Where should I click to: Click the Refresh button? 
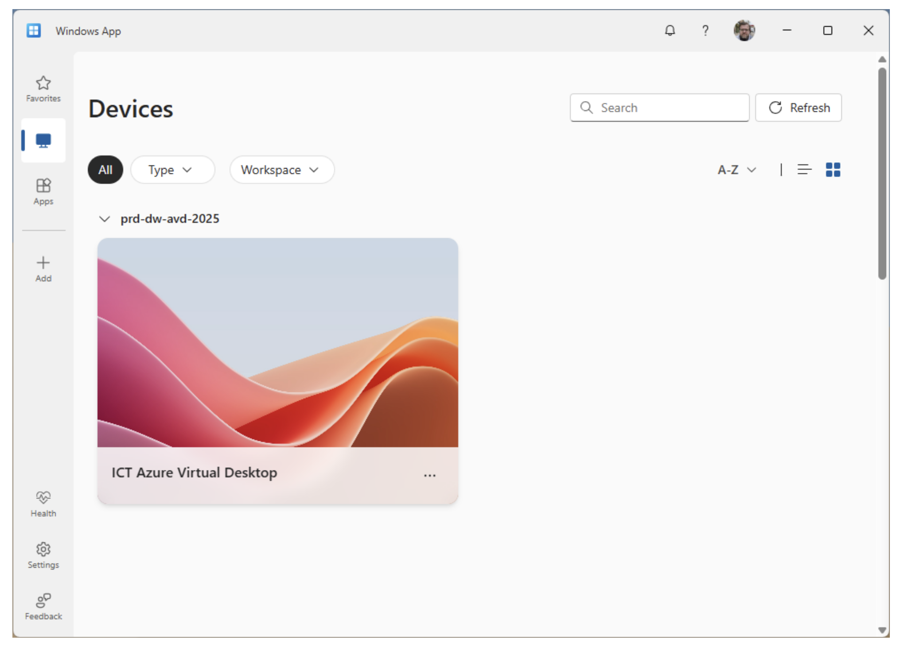[x=798, y=108]
